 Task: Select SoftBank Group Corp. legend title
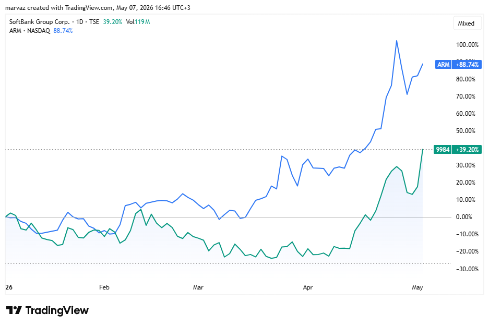pos(39,22)
